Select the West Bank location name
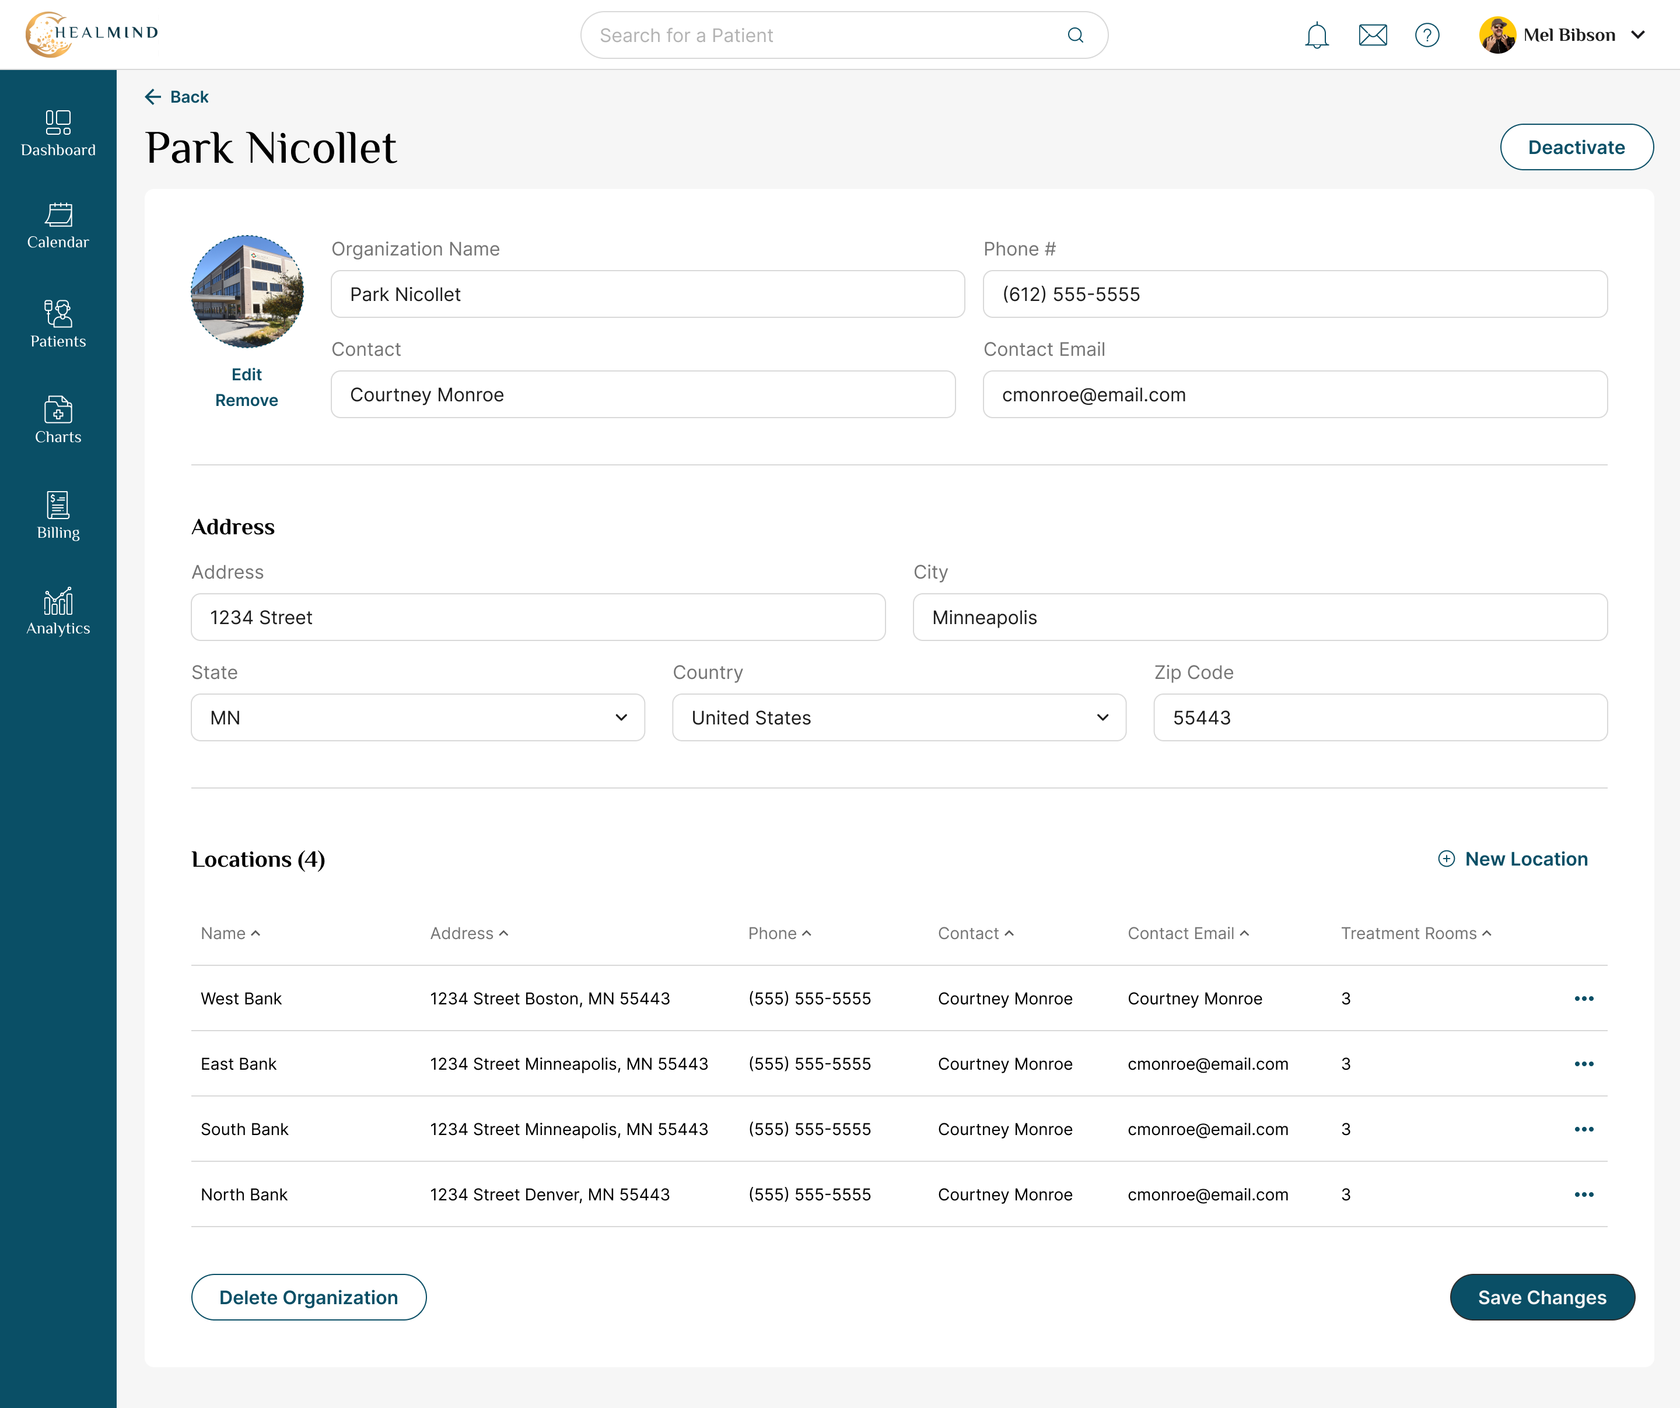 241,999
